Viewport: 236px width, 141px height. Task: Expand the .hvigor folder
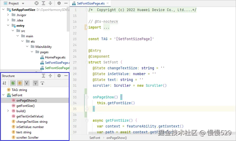tap(8, 15)
